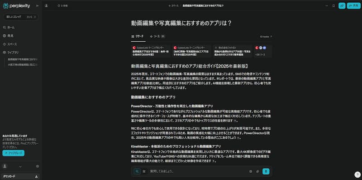Click the アップグレード button

click(14, 153)
